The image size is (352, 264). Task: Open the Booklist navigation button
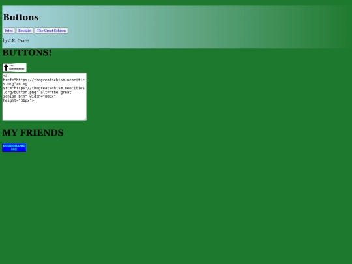click(25, 31)
